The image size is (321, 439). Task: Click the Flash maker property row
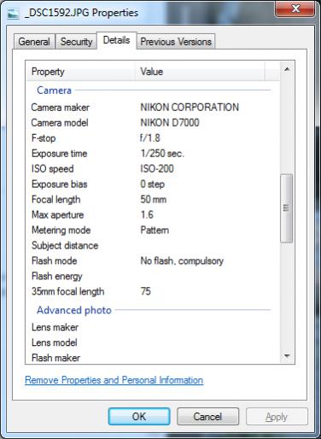154,358
